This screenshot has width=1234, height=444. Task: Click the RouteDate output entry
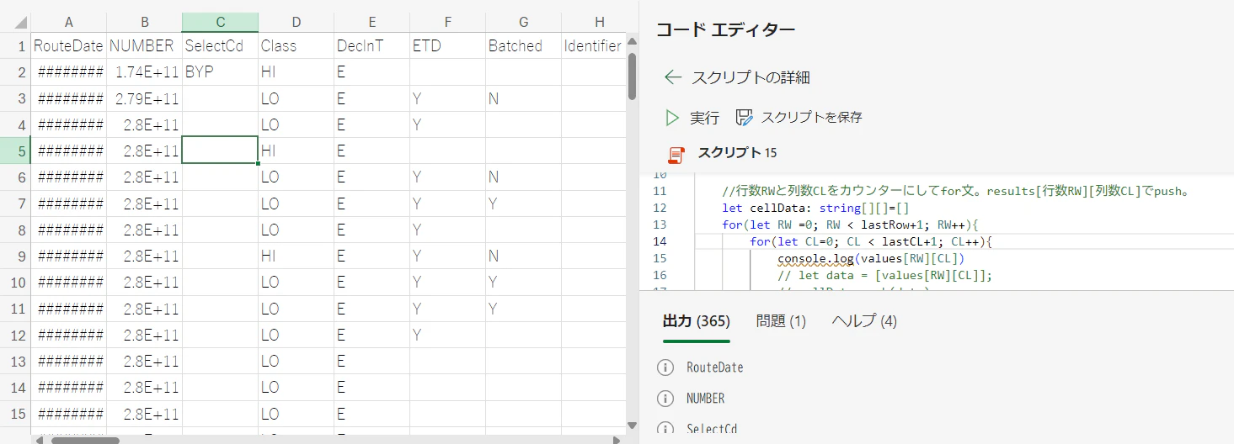pos(715,367)
